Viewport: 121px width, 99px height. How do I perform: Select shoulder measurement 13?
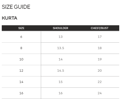pyautogui.click(x=60, y=37)
